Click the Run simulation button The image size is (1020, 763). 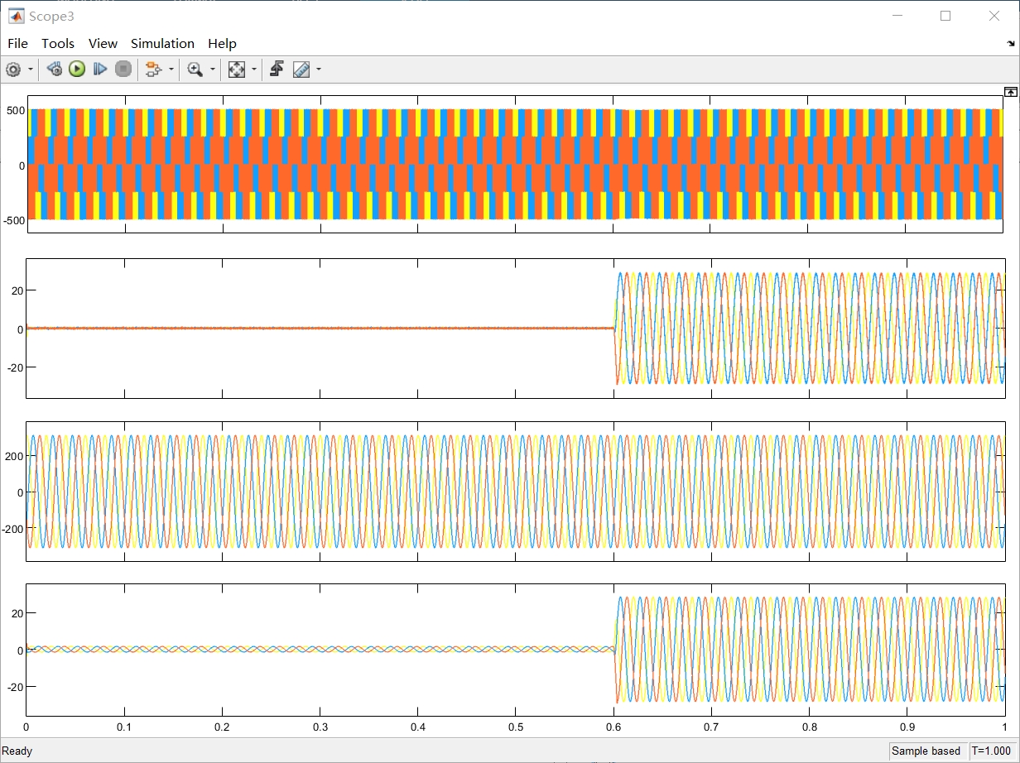pyautogui.click(x=76, y=70)
